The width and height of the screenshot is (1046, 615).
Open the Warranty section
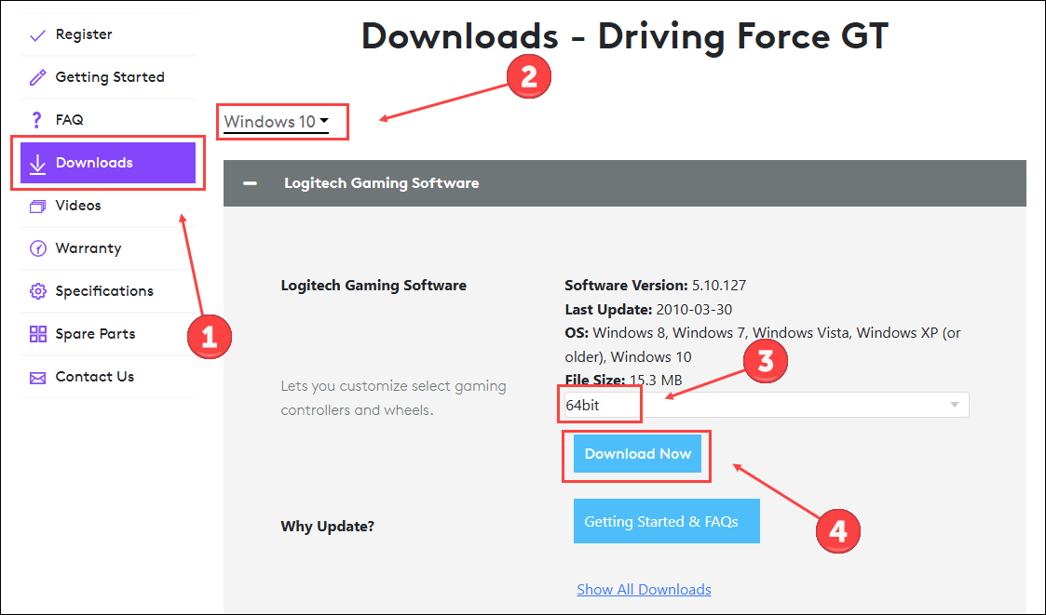108,248
